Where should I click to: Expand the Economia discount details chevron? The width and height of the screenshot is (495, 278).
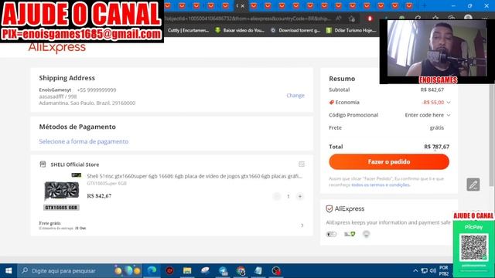(x=449, y=103)
